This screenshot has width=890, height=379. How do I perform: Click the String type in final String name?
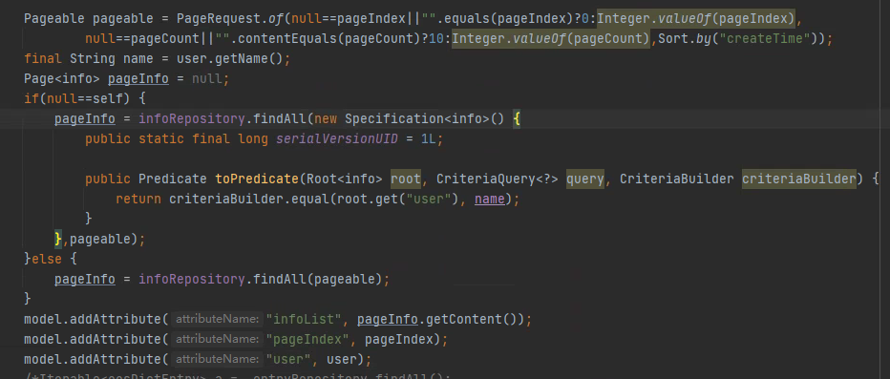(93, 59)
